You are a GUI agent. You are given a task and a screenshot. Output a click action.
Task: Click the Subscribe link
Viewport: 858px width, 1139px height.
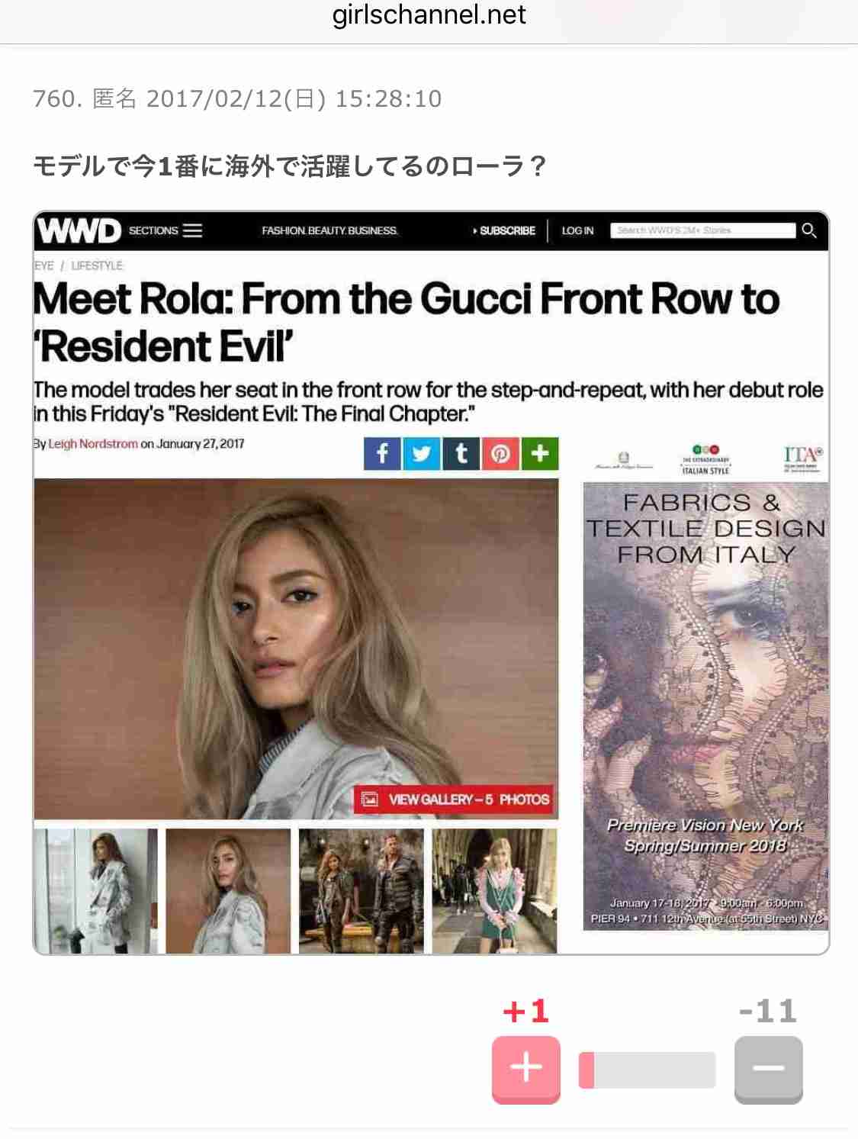(504, 230)
